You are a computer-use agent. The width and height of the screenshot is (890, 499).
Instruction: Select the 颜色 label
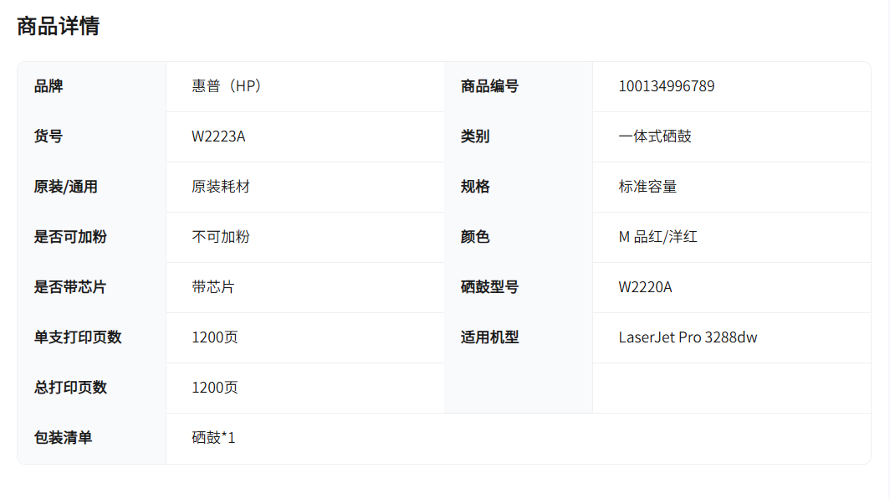point(475,237)
